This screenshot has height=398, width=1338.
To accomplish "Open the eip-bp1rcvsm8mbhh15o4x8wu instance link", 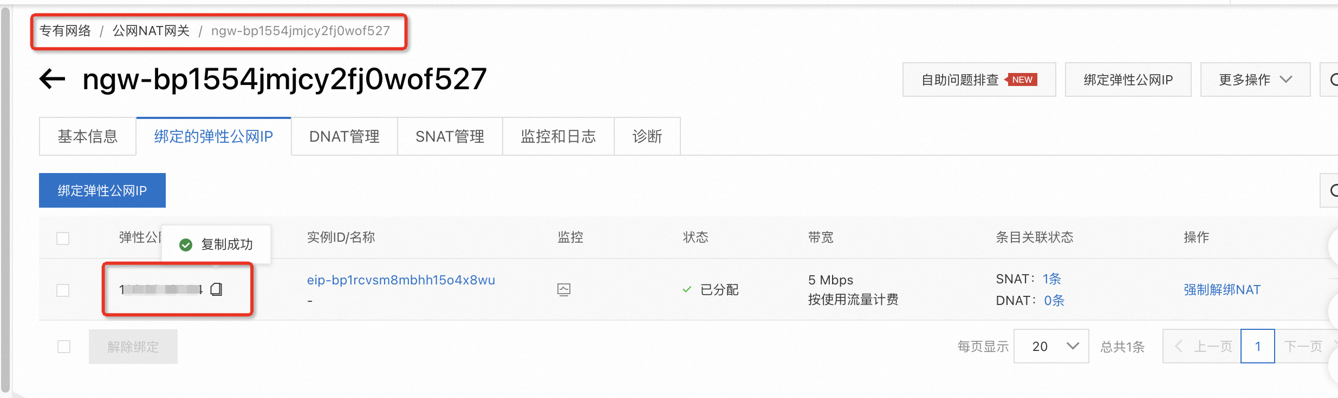I will click(x=400, y=280).
